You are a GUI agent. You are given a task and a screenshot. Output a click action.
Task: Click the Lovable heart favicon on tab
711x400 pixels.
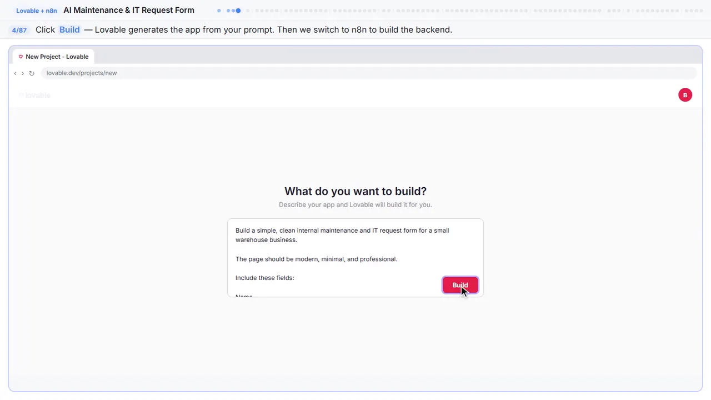[x=21, y=57]
